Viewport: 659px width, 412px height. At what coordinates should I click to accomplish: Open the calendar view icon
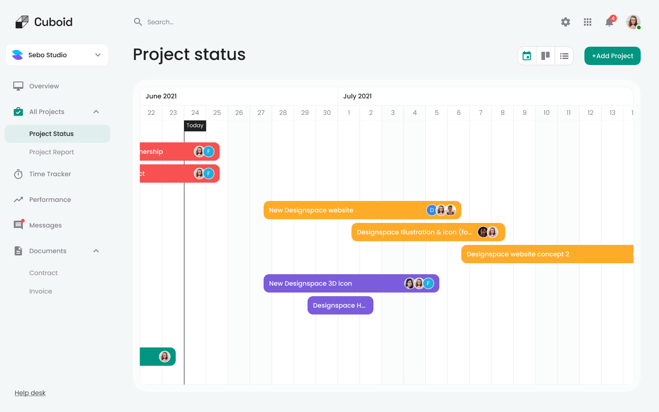coord(526,55)
